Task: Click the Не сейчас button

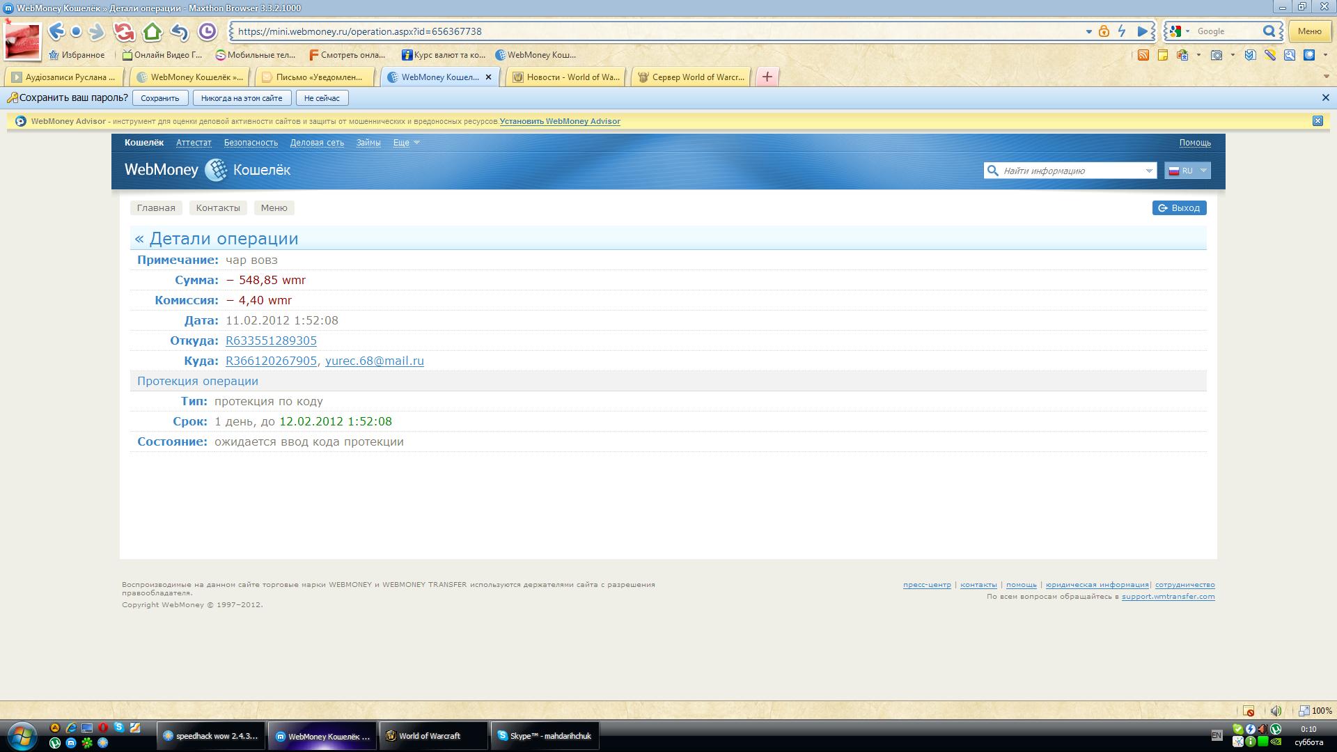Action: tap(322, 98)
